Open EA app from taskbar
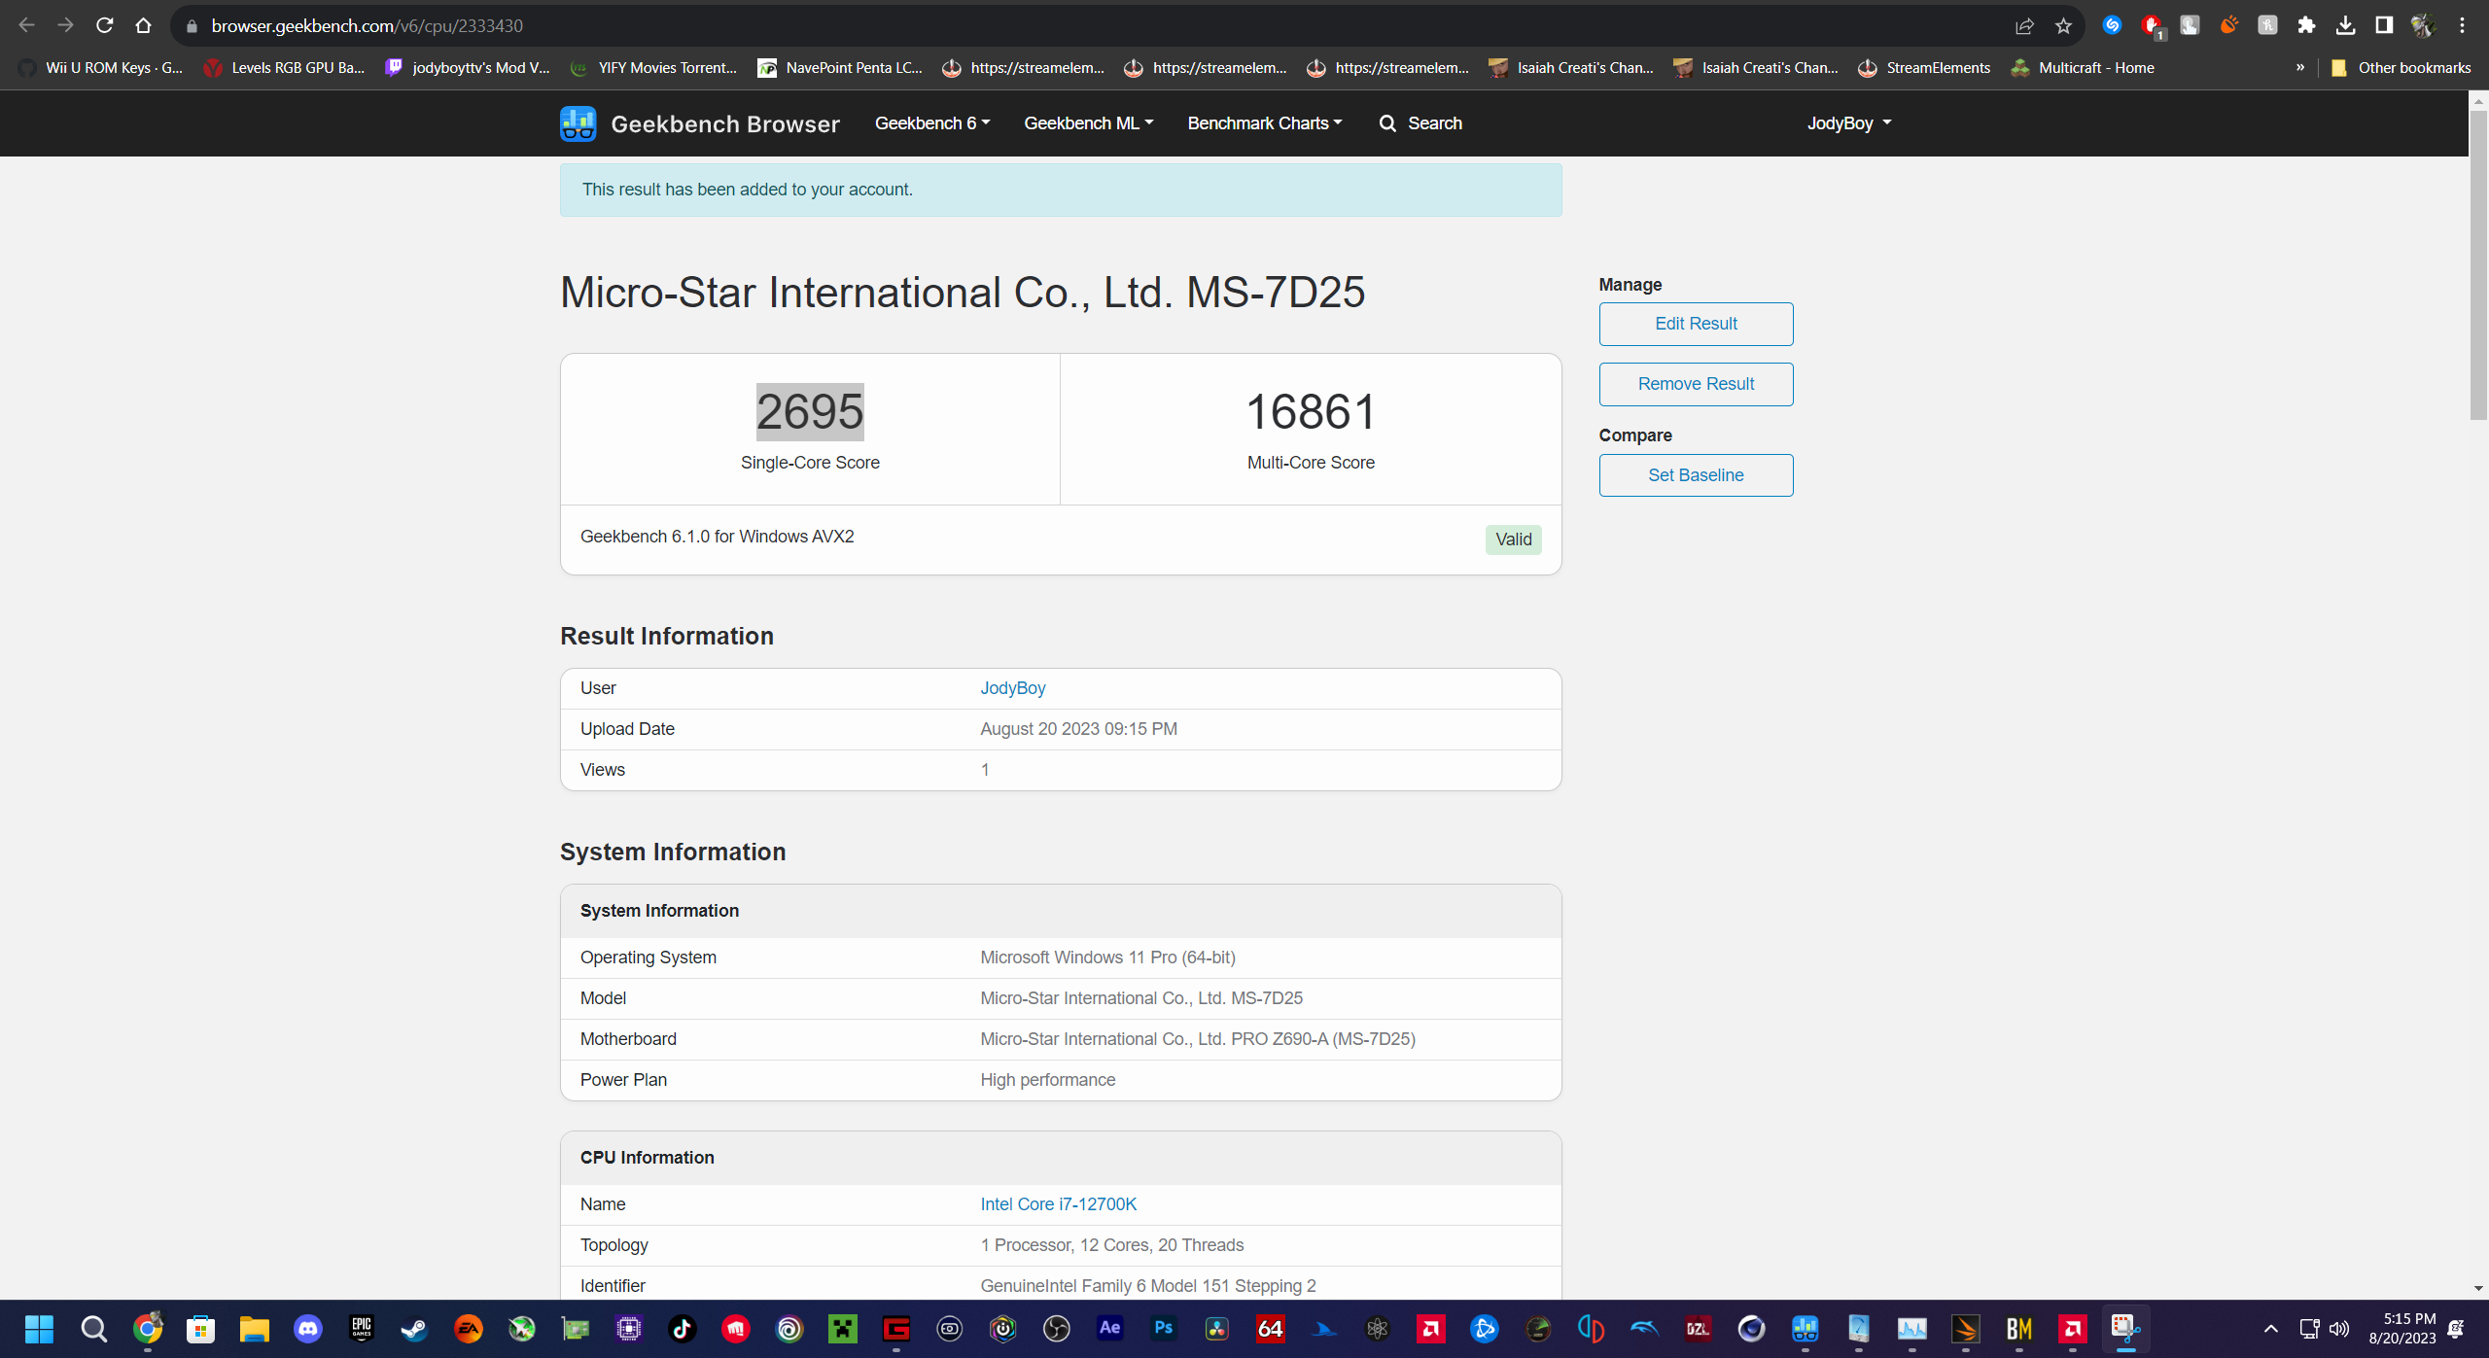Screen dimensions: 2489x1358 (x=469, y=1328)
